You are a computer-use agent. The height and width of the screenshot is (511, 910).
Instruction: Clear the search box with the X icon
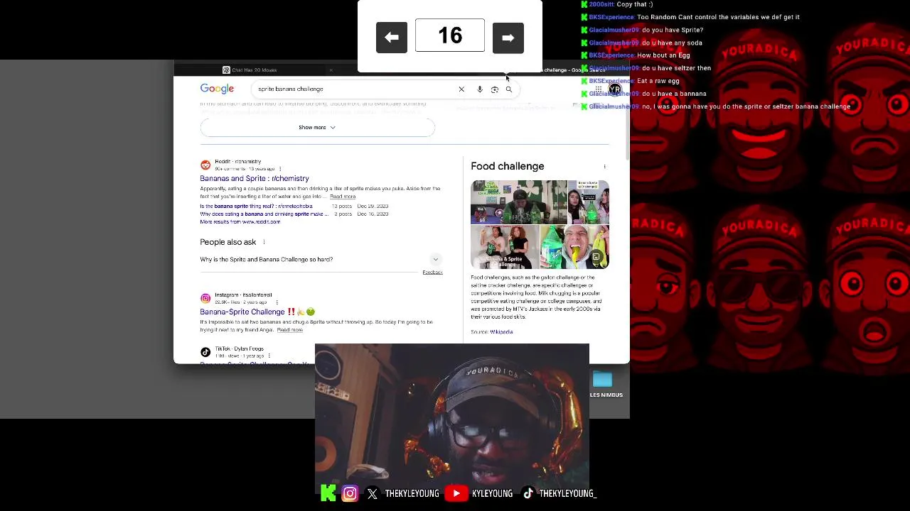point(461,89)
